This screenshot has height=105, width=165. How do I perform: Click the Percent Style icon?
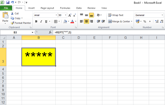coord(145,21)
